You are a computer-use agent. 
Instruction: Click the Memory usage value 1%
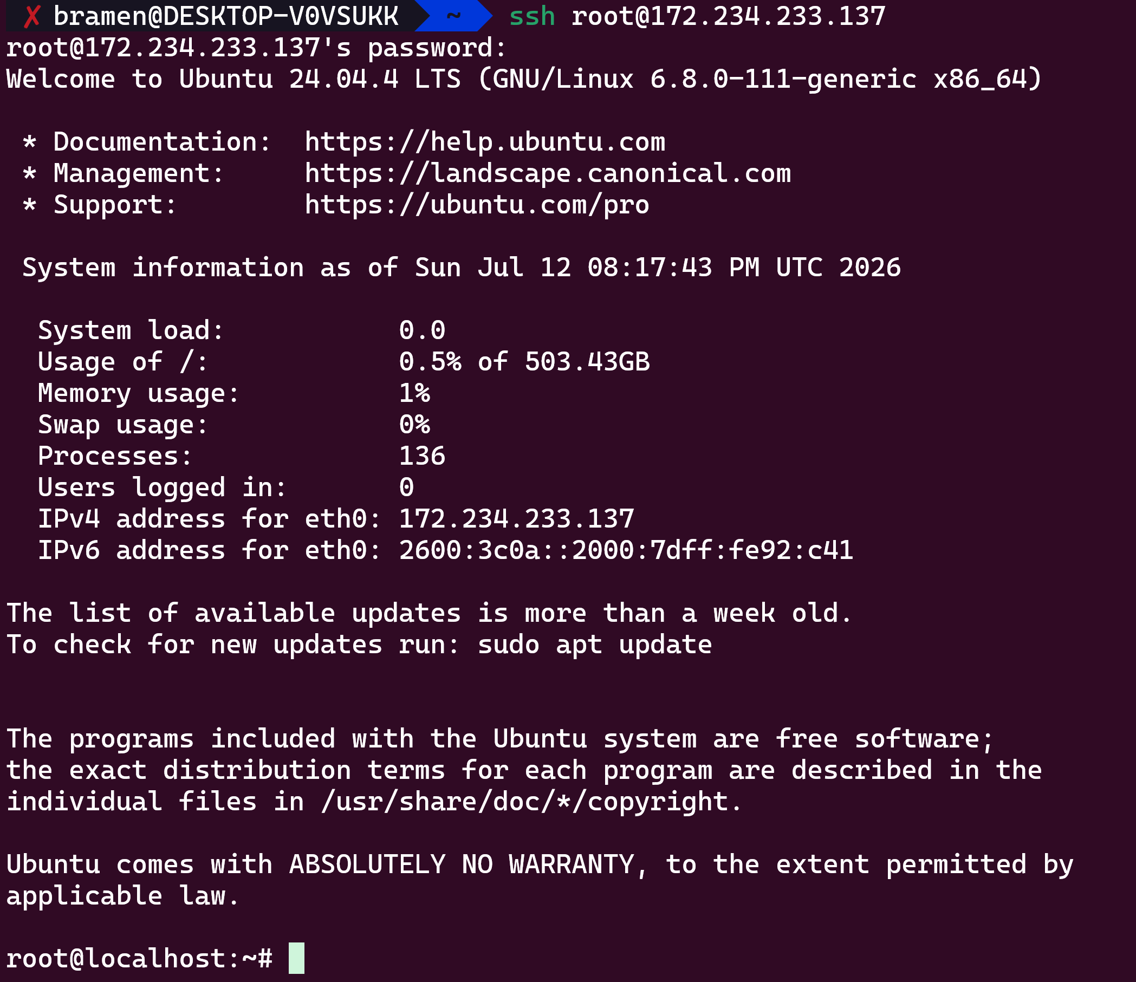414,393
